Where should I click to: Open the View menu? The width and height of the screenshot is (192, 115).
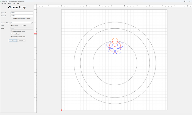(x=14, y=3)
